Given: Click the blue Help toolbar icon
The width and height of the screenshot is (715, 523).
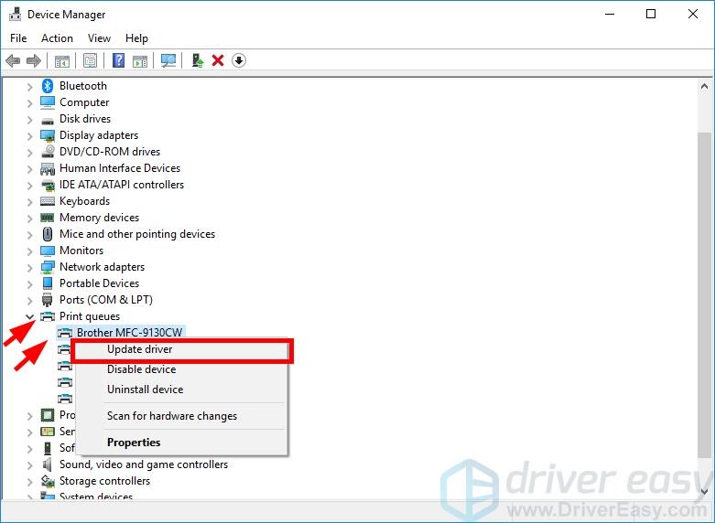Looking at the screenshot, I should tap(119, 60).
